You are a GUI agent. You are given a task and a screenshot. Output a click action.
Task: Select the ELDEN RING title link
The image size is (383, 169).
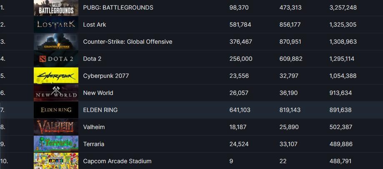point(100,110)
